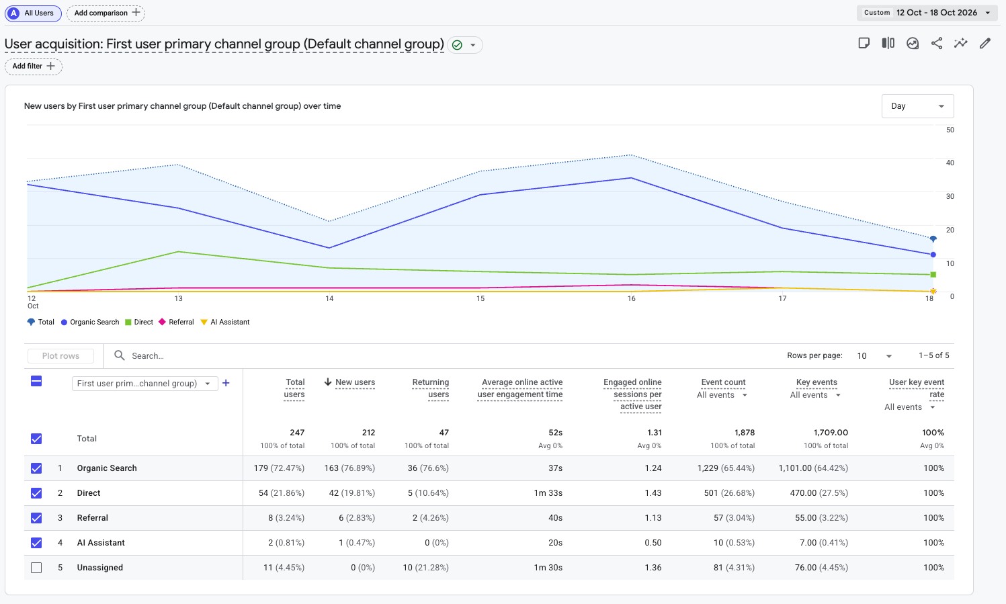Screen dimensions: 1006x604
Task: Click the green verified status checkmark icon
Action: [x=458, y=45]
